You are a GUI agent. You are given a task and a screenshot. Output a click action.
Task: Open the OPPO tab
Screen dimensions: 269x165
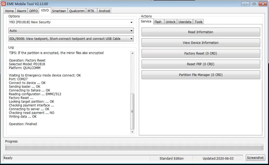(33, 11)
